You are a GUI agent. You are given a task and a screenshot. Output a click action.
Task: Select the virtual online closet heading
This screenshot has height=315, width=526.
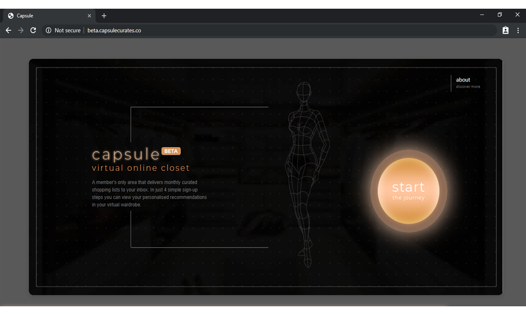point(141,168)
